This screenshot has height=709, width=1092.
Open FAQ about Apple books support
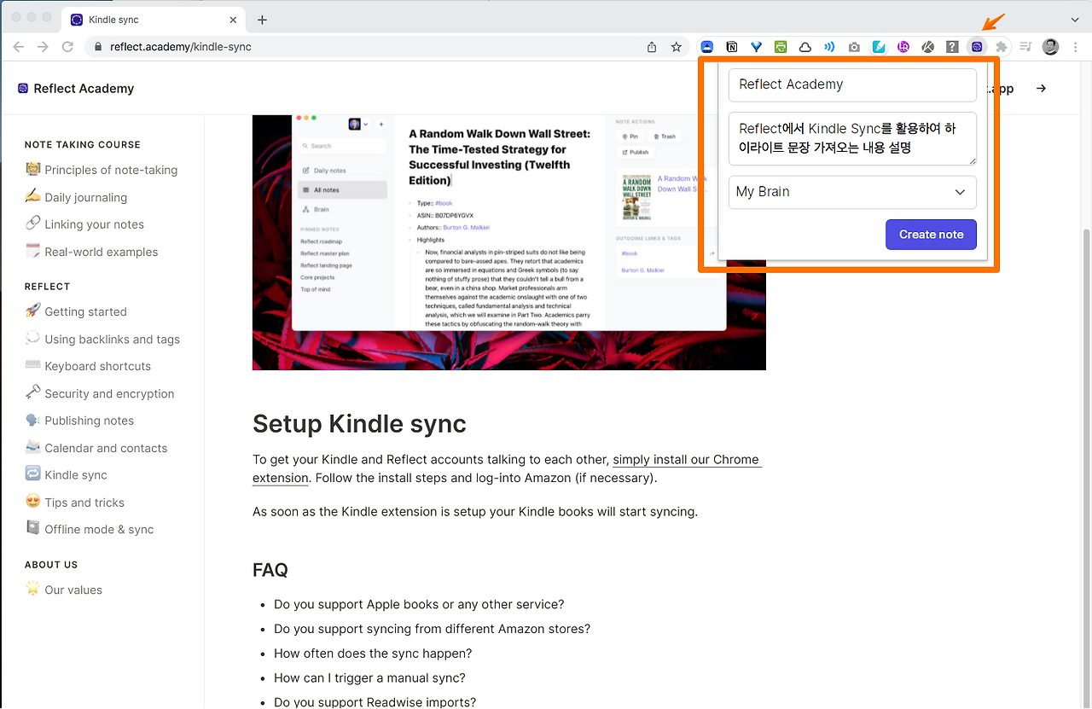coord(419,605)
